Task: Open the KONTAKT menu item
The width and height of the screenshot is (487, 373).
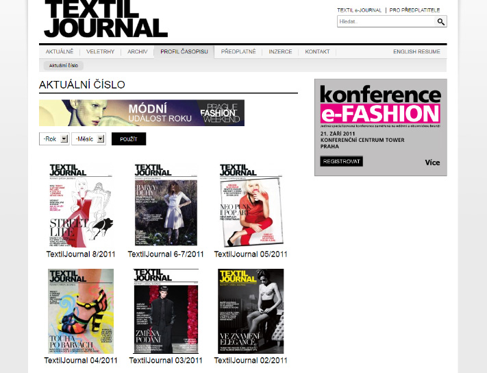Action: click(317, 51)
